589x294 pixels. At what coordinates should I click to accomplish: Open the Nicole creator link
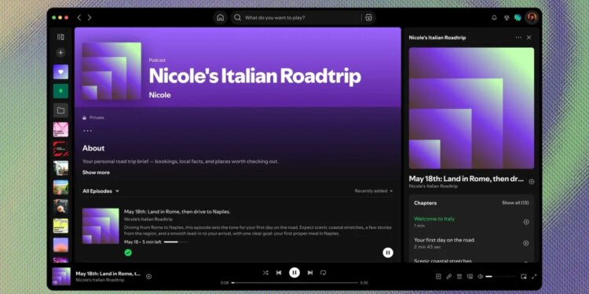(x=159, y=95)
